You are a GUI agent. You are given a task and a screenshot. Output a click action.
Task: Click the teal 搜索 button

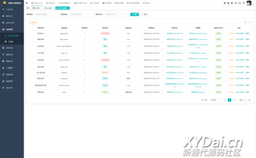[x=135, y=14]
